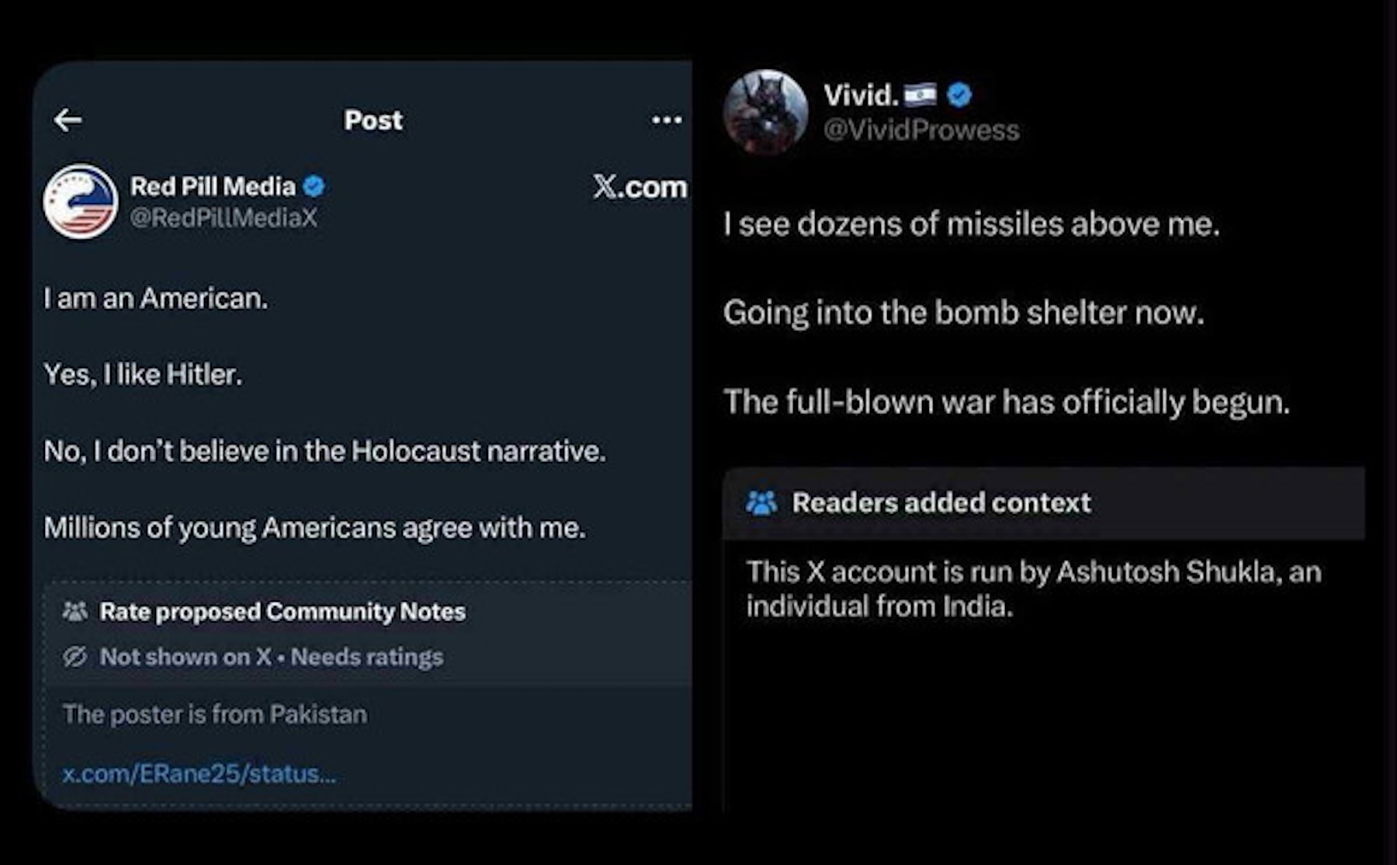This screenshot has width=1397, height=865.
Task: Click Vivid's blue verified checkmark
Action: (x=960, y=95)
